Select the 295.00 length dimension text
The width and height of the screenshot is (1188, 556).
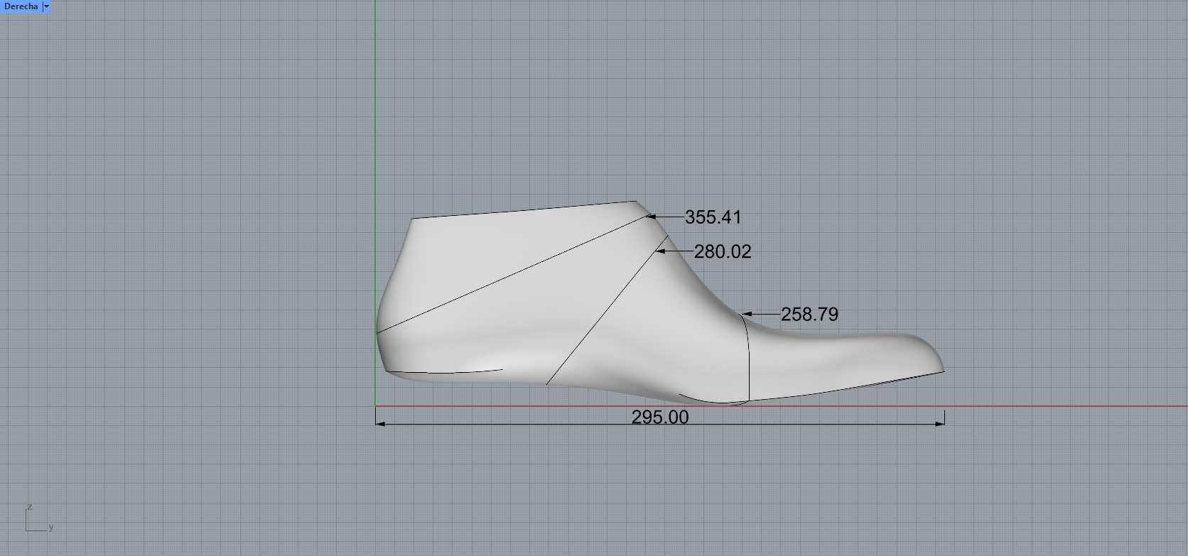[x=659, y=417]
